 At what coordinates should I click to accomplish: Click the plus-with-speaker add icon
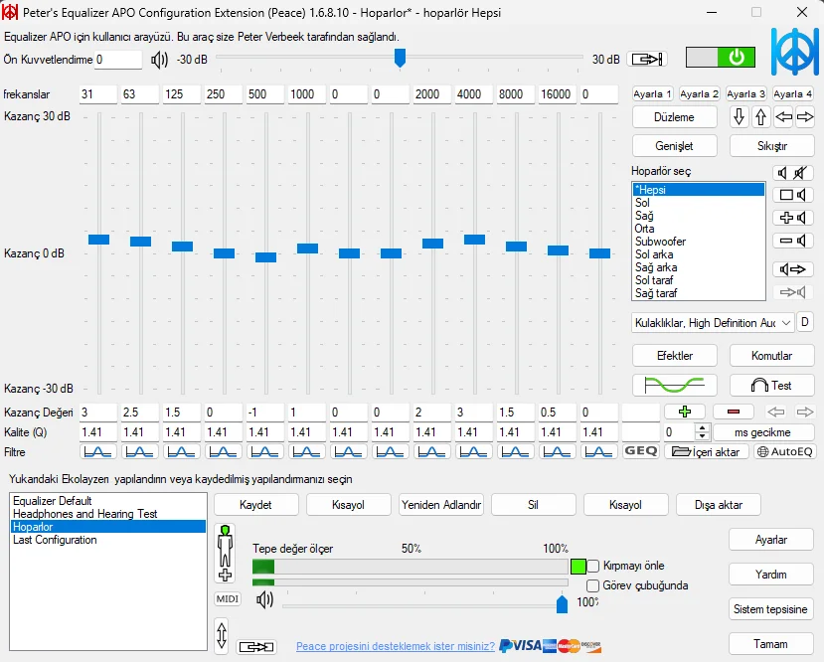click(792, 218)
